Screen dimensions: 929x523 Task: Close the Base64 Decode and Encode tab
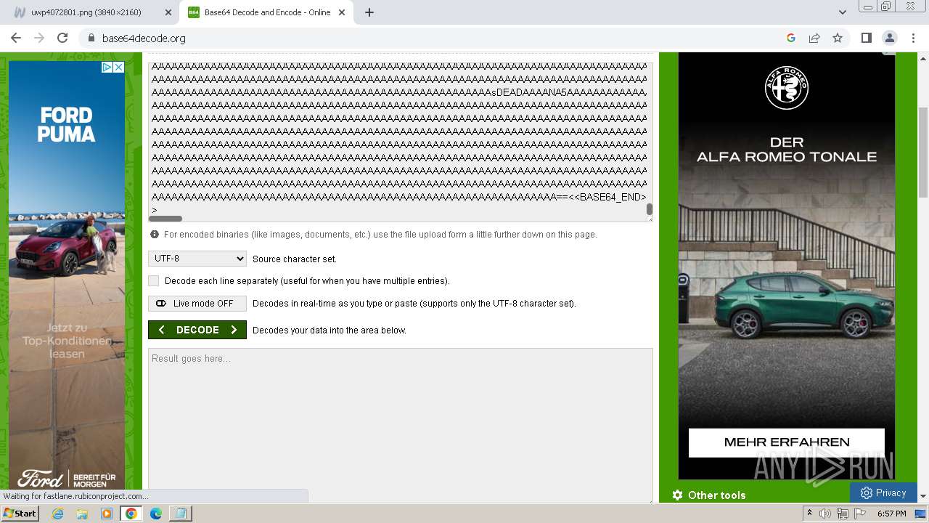click(x=342, y=12)
